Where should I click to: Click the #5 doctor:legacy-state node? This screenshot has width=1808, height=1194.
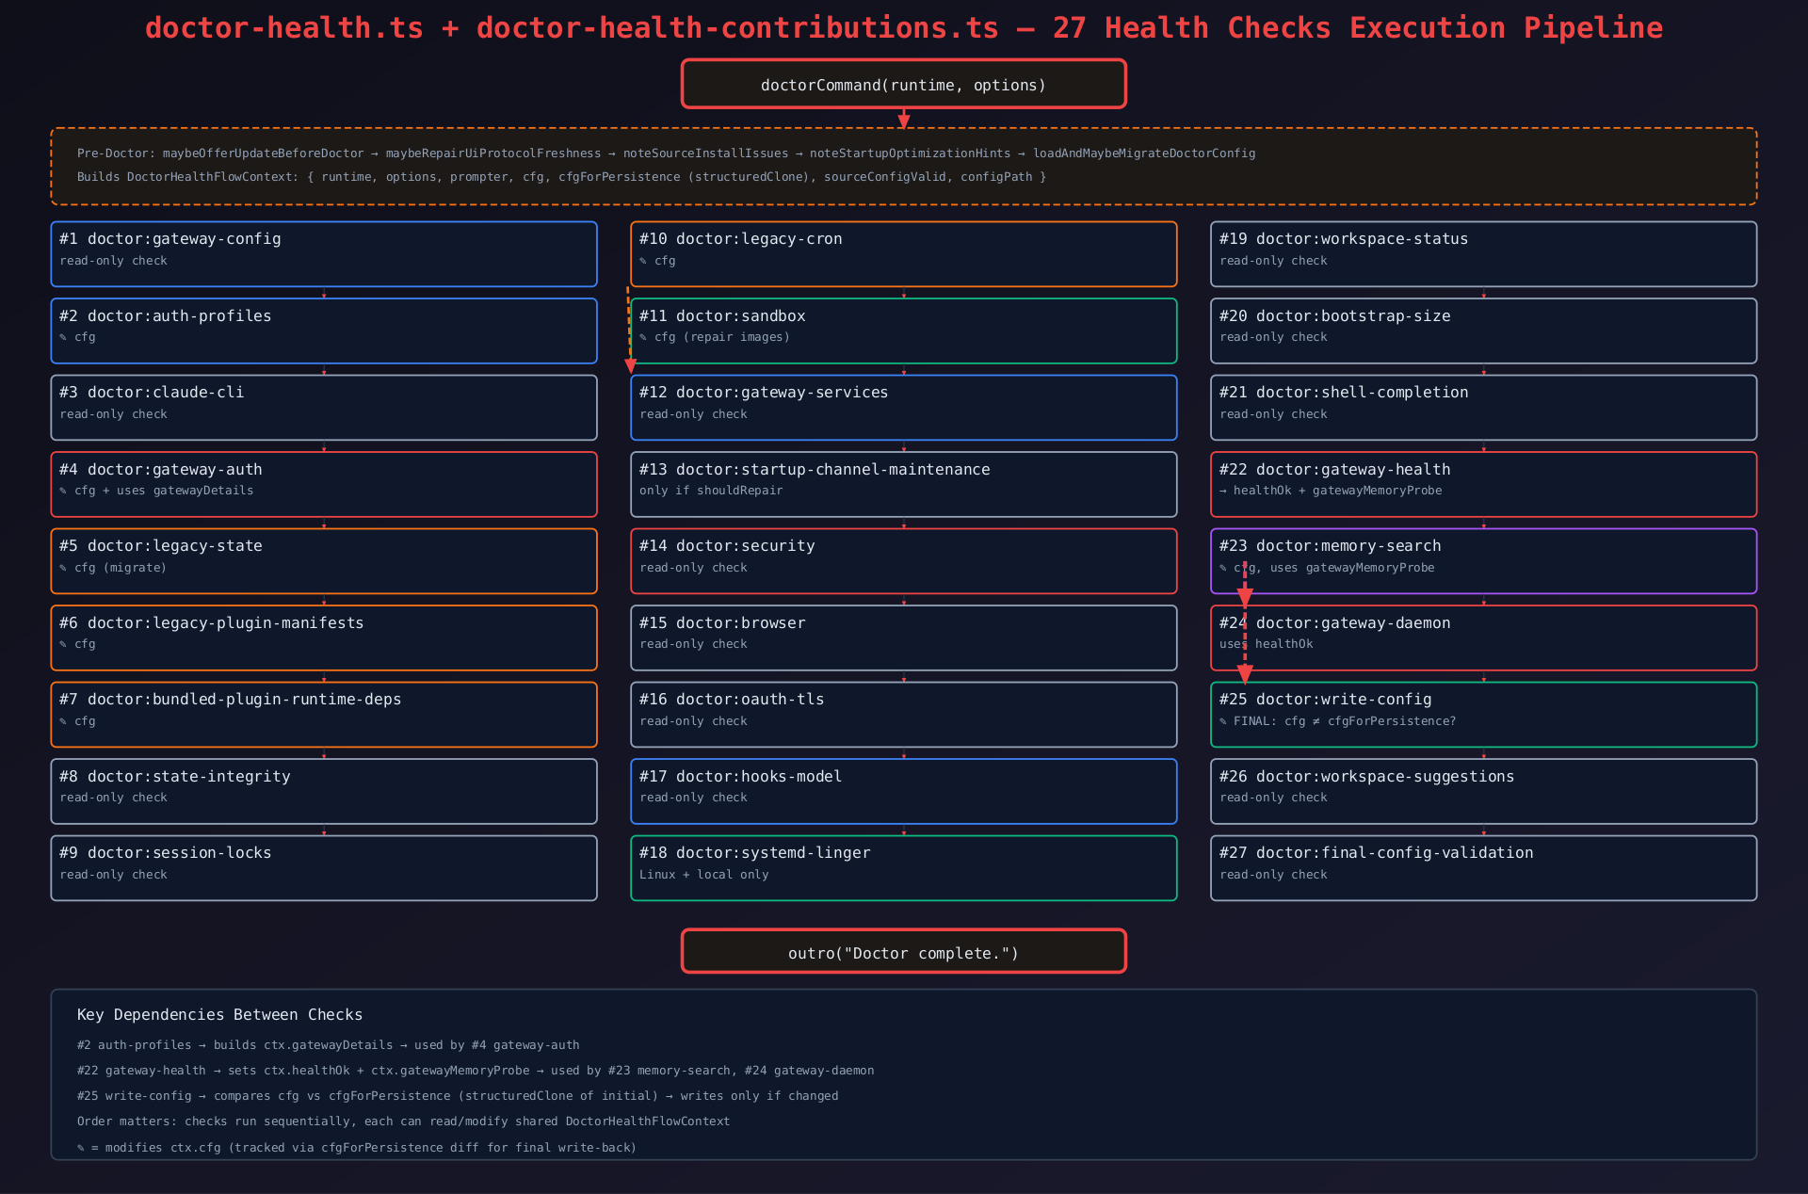[324, 561]
